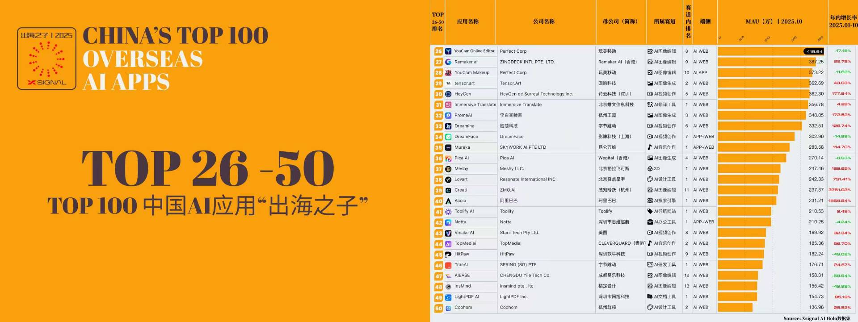Click the growth rate -59.94%
The height and width of the screenshot is (322, 858).
[842, 276]
